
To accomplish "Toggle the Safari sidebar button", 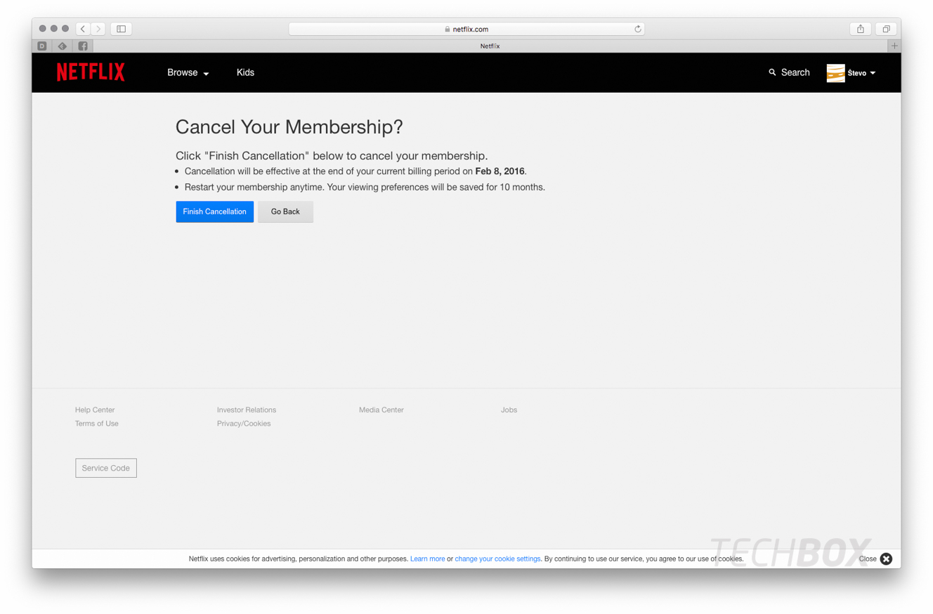I will [x=121, y=29].
